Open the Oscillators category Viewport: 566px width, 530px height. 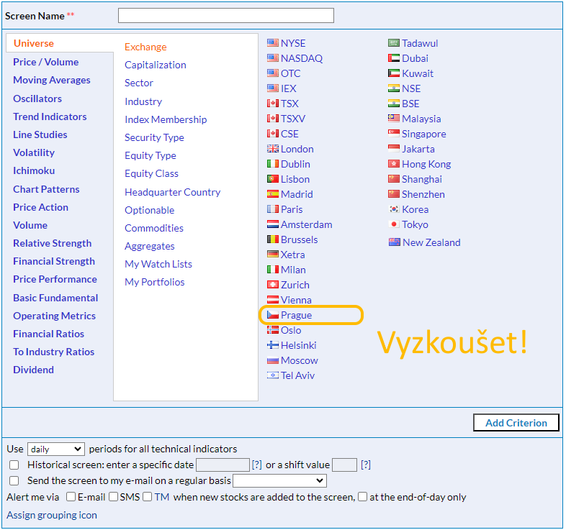pyautogui.click(x=37, y=99)
